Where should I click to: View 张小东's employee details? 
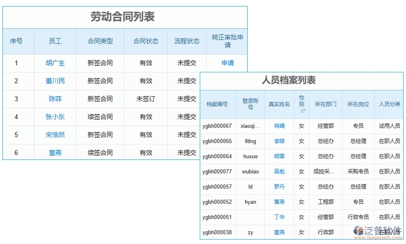pos(55,117)
